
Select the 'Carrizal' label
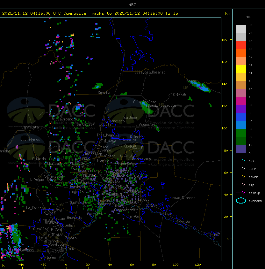pos(95,214)
